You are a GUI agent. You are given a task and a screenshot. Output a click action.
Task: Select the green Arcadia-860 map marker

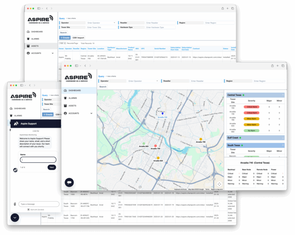pos(144,143)
